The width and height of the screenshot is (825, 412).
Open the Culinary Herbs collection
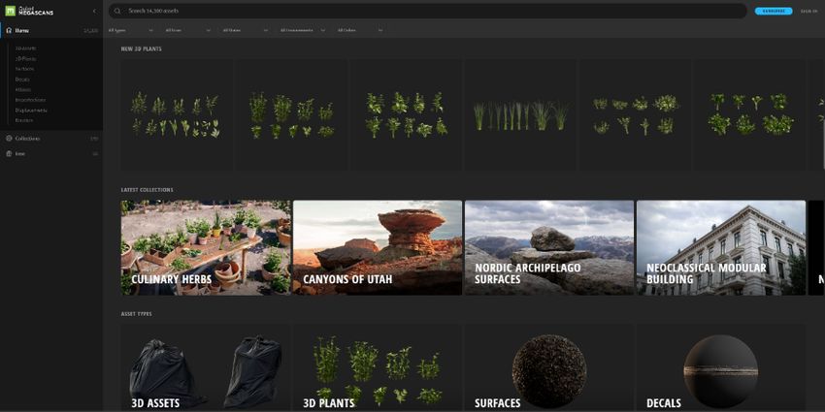[205, 247]
